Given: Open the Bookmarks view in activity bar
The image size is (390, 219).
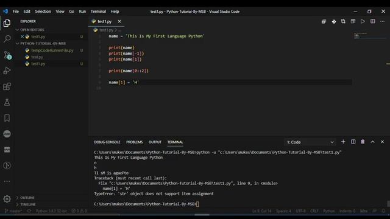Looking at the screenshot, I should tap(7, 118).
